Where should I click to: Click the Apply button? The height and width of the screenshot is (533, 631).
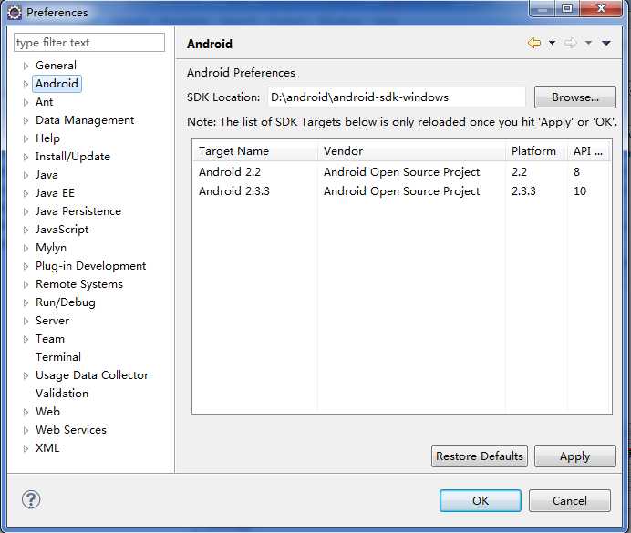click(x=575, y=456)
